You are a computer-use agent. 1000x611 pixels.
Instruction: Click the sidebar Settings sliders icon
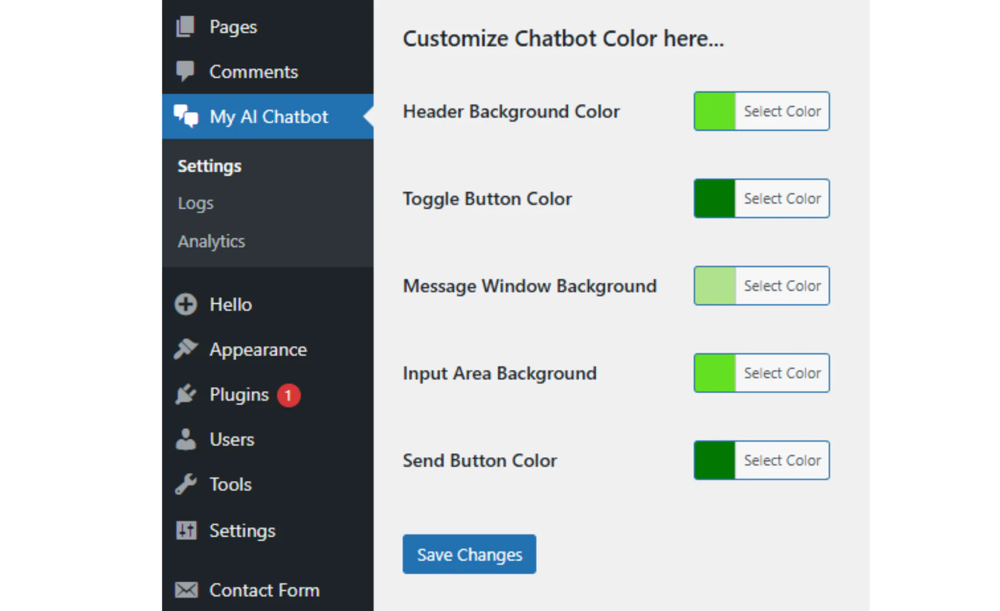point(186,530)
